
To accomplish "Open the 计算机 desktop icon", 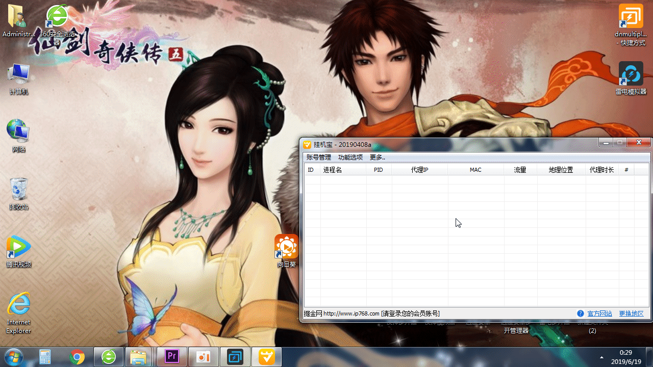I will [18, 79].
